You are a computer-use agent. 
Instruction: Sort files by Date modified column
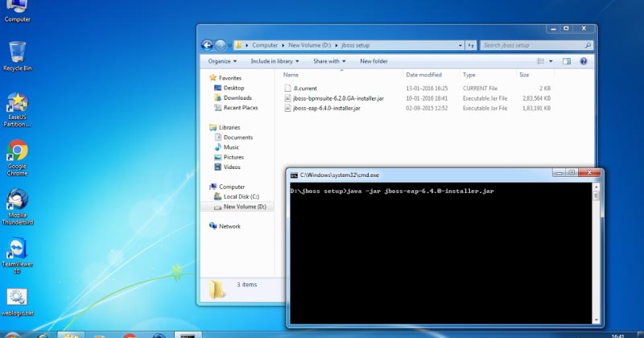pyautogui.click(x=424, y=75)
